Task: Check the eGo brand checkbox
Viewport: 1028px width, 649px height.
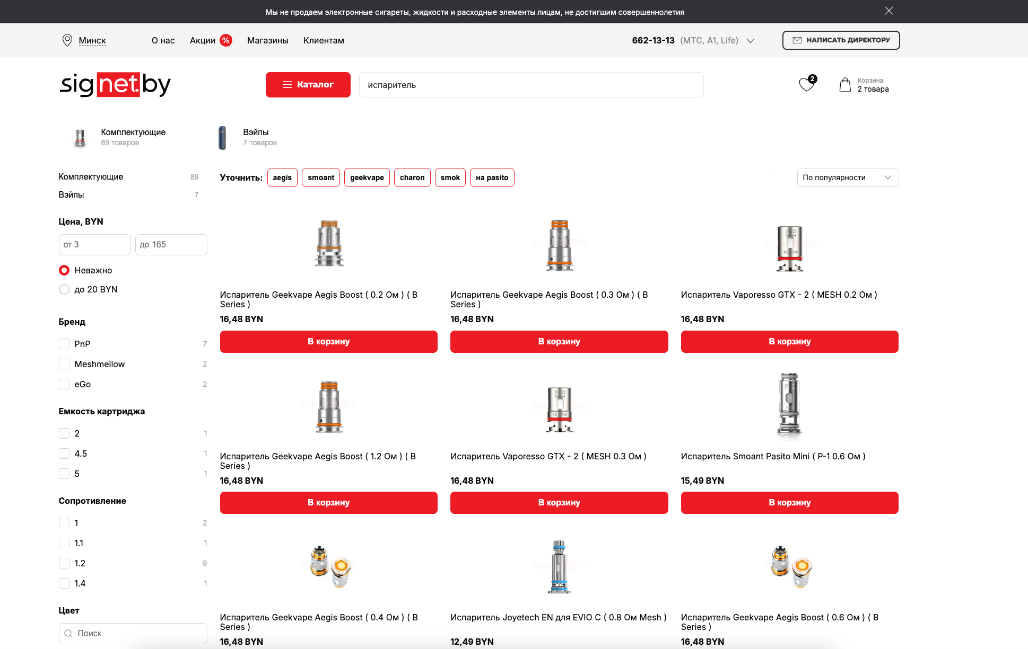Action: 64,384
